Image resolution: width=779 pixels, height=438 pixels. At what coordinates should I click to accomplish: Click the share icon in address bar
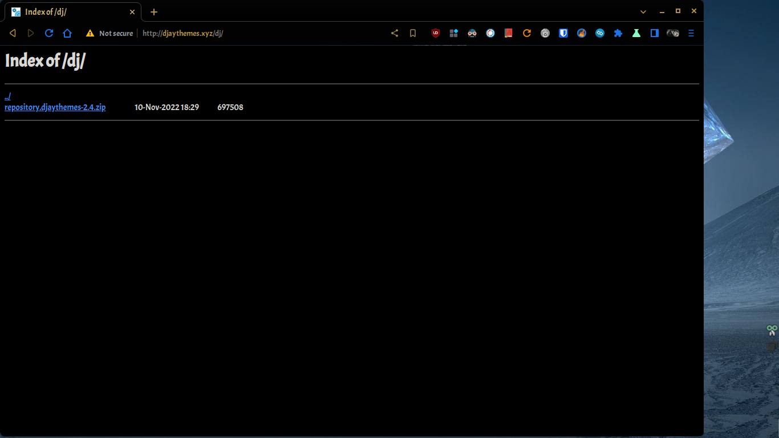(x=395, y=33)
